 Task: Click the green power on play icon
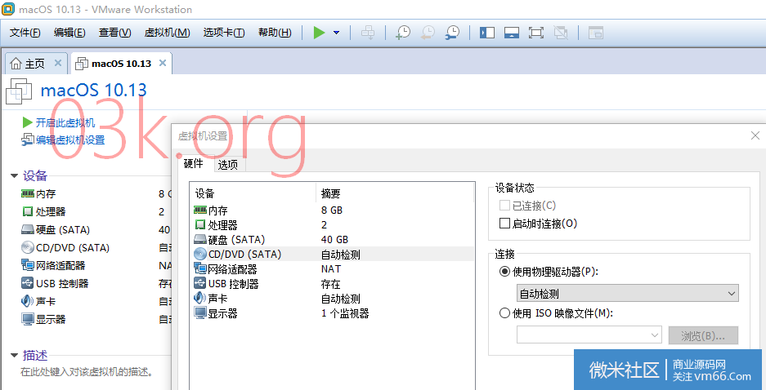pos(320,33)
